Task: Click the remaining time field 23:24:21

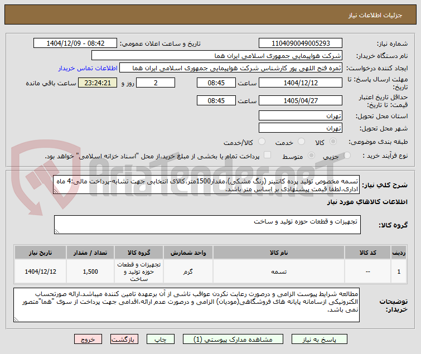Action: [98, 83]
